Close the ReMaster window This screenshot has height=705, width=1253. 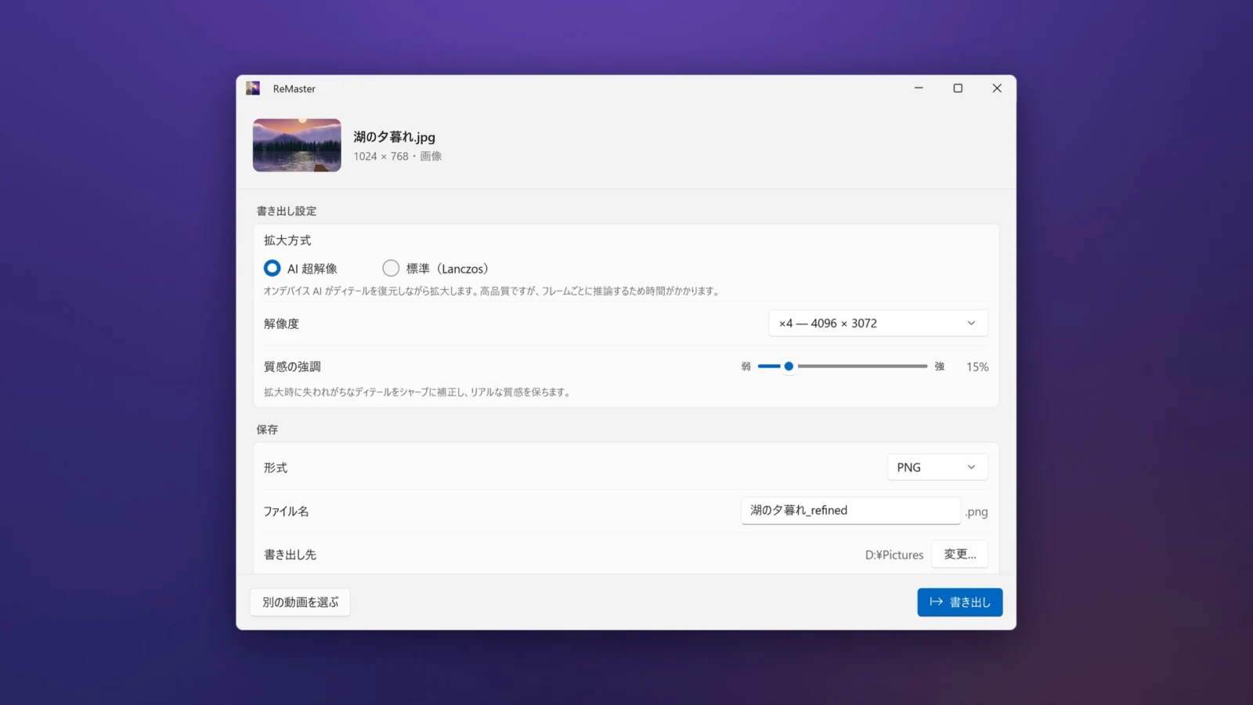tap(997, 89)
